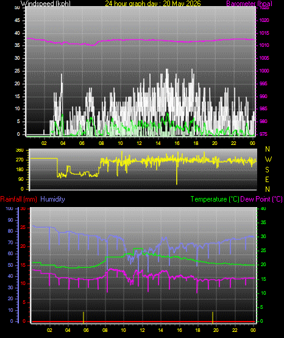Click the 980 value on barometer axis

pos(263,121)
